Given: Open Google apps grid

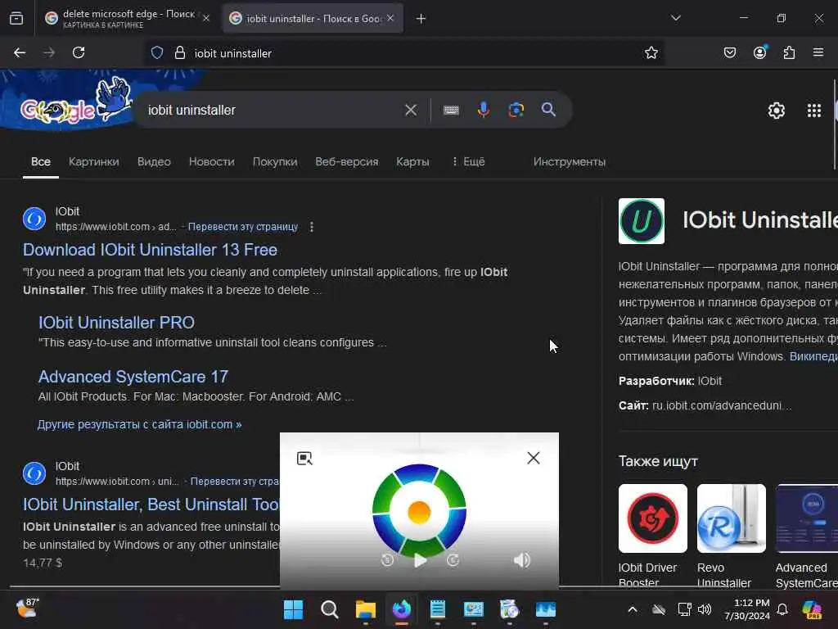Looking at the screenshot, I should (x=814, y=111).
